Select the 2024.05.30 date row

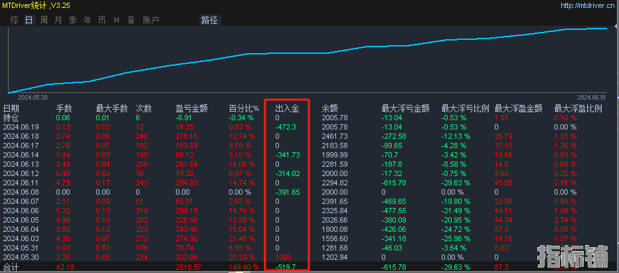(x=21, y=257)
